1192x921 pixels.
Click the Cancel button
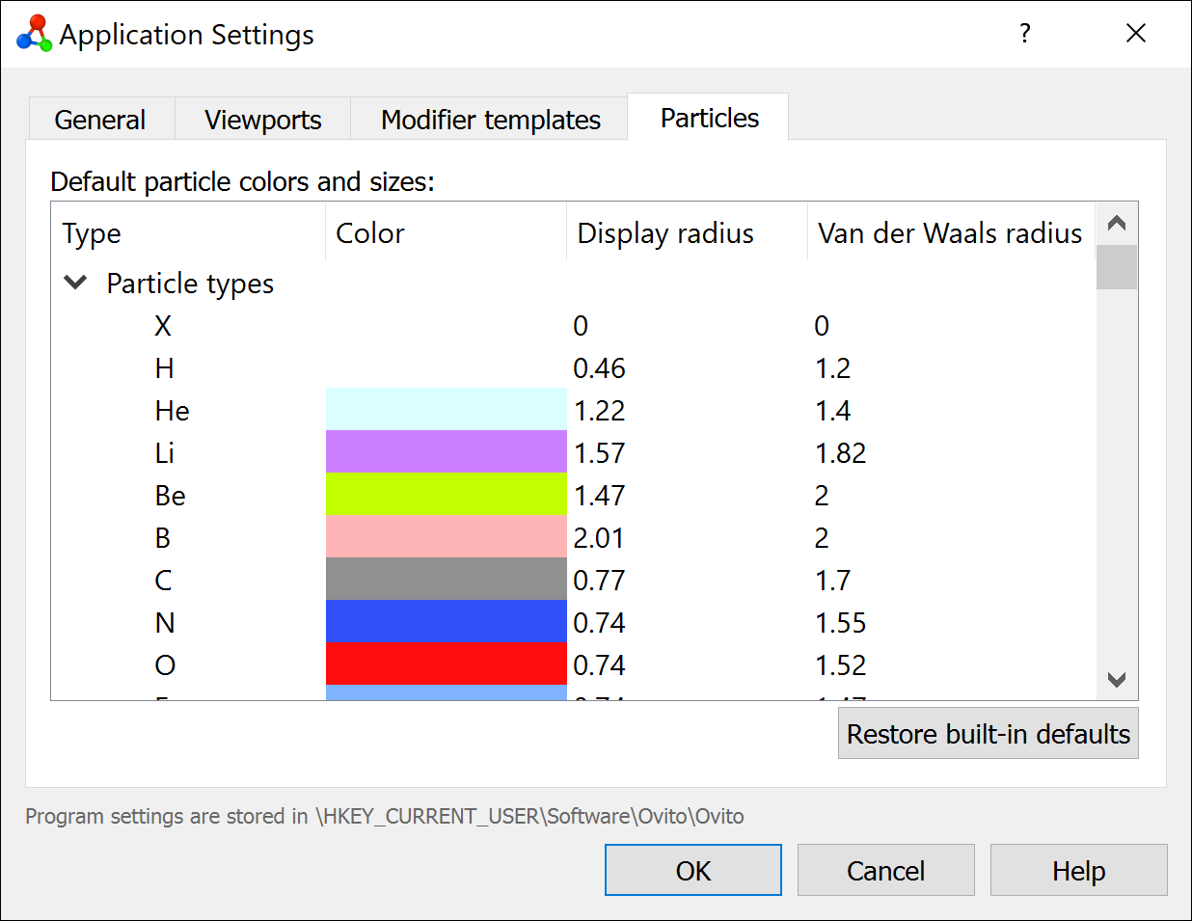[885, 871]
